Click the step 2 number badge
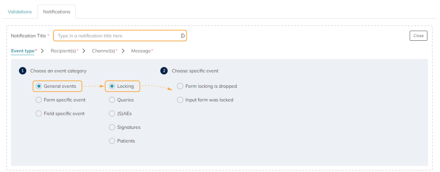 tap(164, 71)
